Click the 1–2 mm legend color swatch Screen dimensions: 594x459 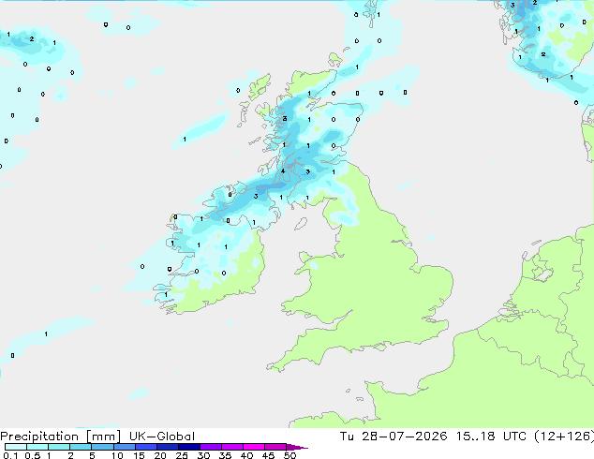[59, 447]
